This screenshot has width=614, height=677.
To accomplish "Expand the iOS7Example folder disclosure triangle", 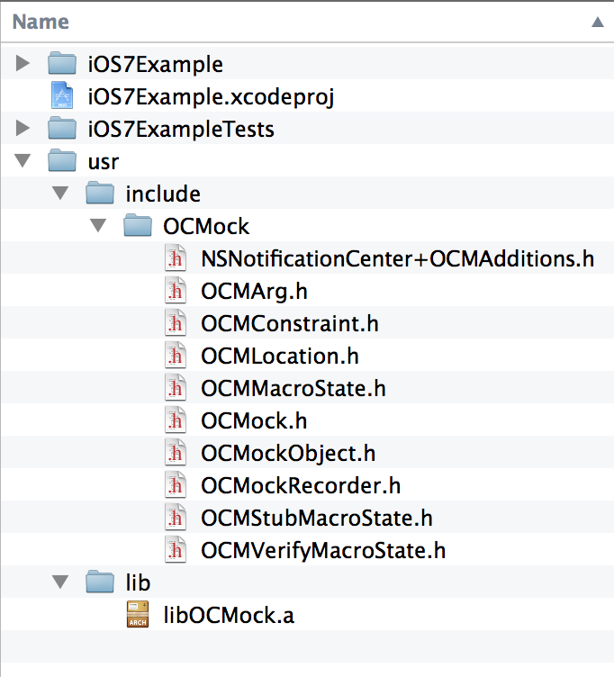I will click(x=23, y=63).
